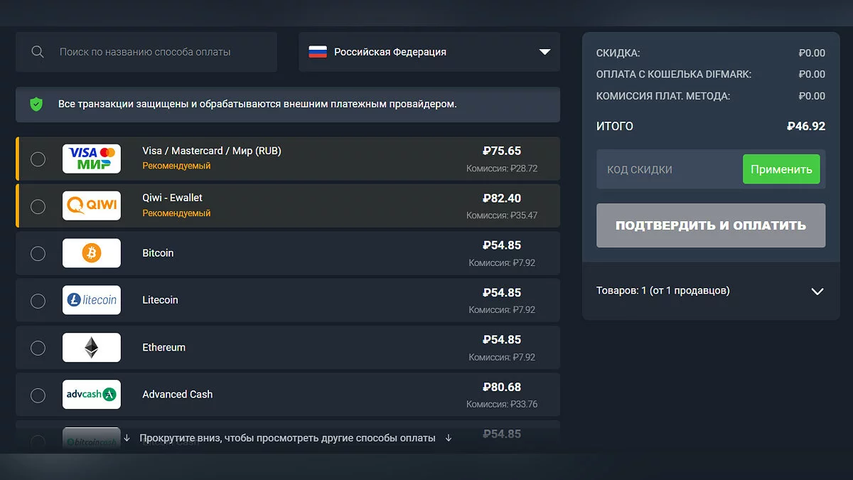
Task: Click the search magnifier icon
Action: point(38,52)
